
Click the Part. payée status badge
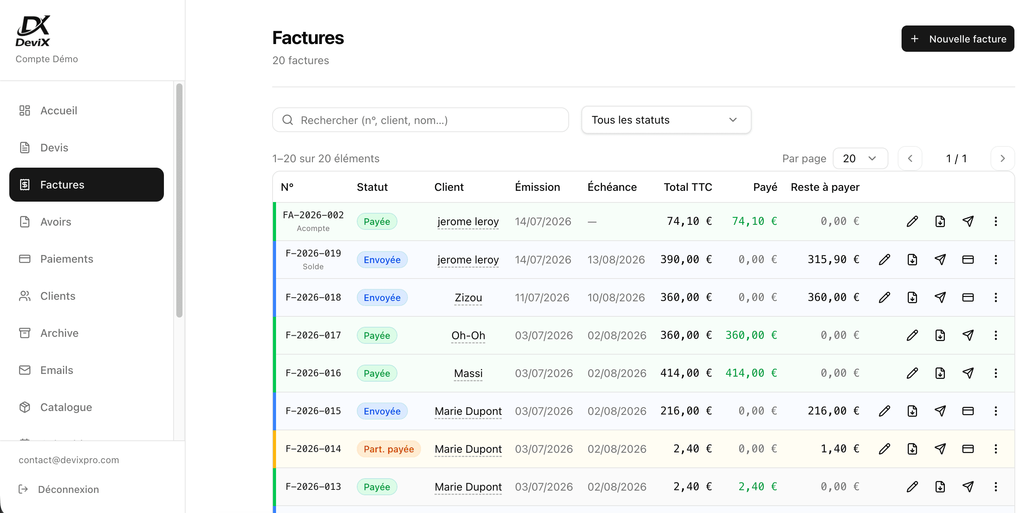click(389, 449)
